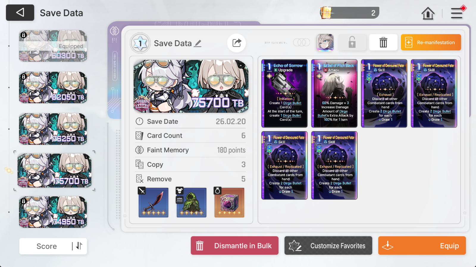476x267 pixels.
Task: Click the Remove value 5
Action: tap(243, 179)
